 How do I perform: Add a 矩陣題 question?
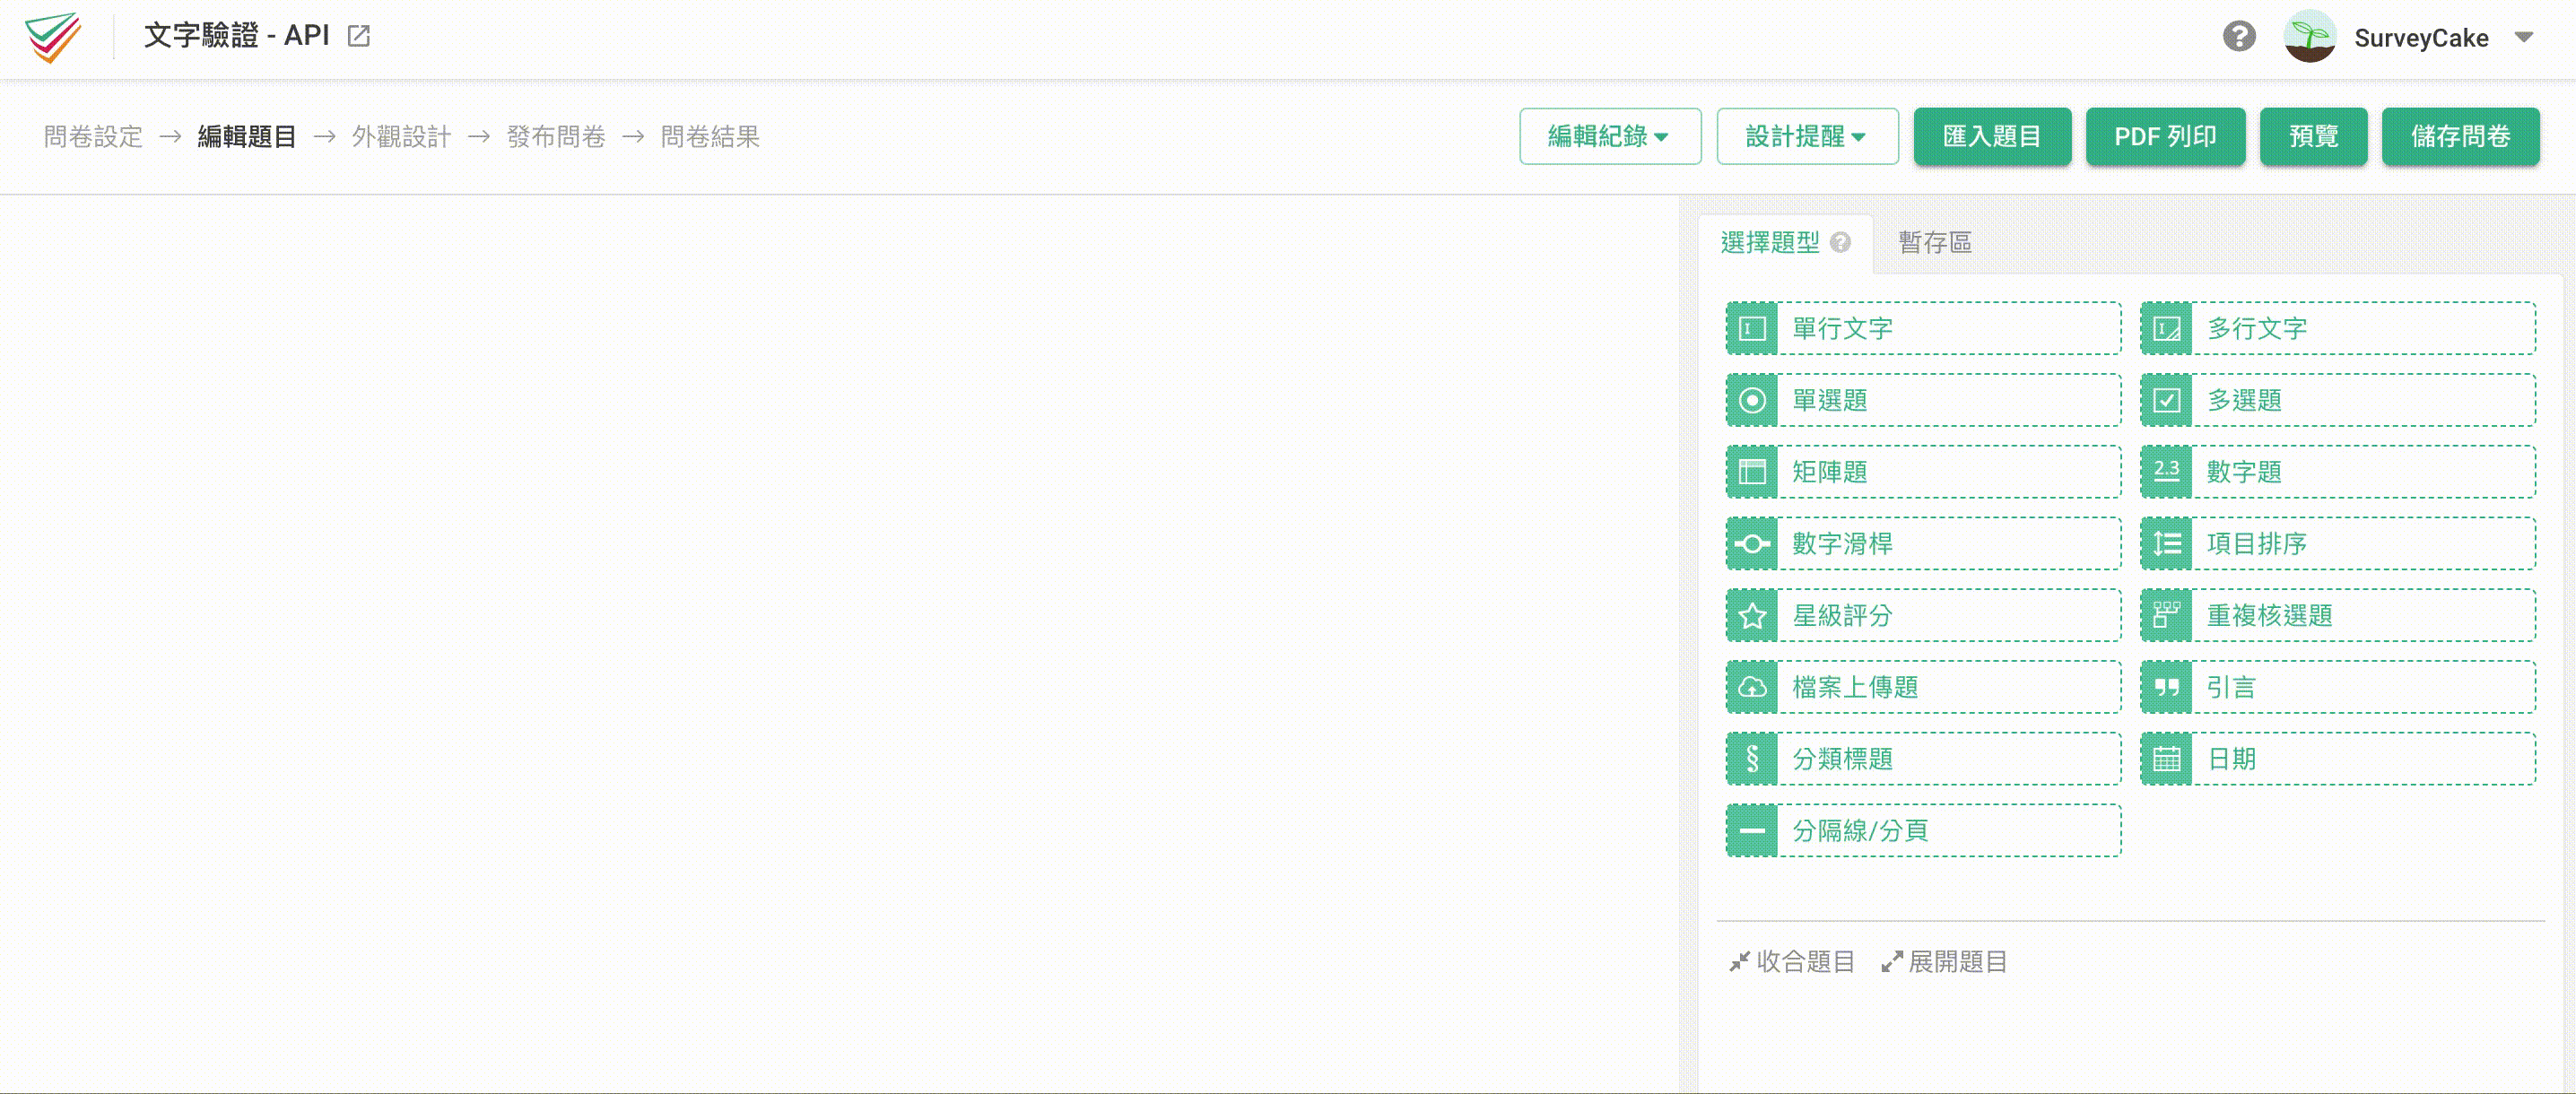[x=1923, y=472]
